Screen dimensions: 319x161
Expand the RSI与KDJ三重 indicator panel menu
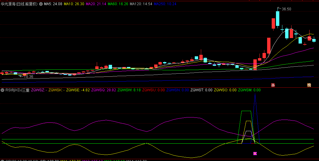click(x=2, y=90)
